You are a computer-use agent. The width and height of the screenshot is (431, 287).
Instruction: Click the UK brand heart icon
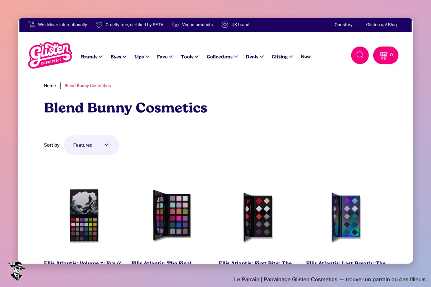point(225,25)
